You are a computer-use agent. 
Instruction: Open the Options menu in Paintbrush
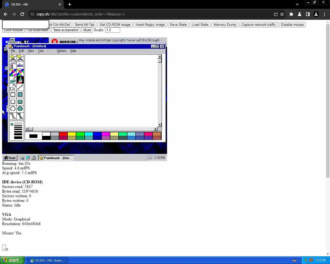(62, 51)
